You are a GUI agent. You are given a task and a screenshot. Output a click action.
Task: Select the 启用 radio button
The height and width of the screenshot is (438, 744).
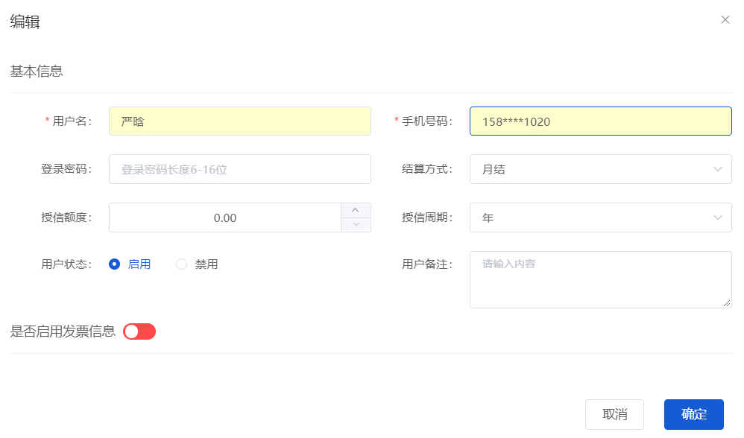(115, 264)
